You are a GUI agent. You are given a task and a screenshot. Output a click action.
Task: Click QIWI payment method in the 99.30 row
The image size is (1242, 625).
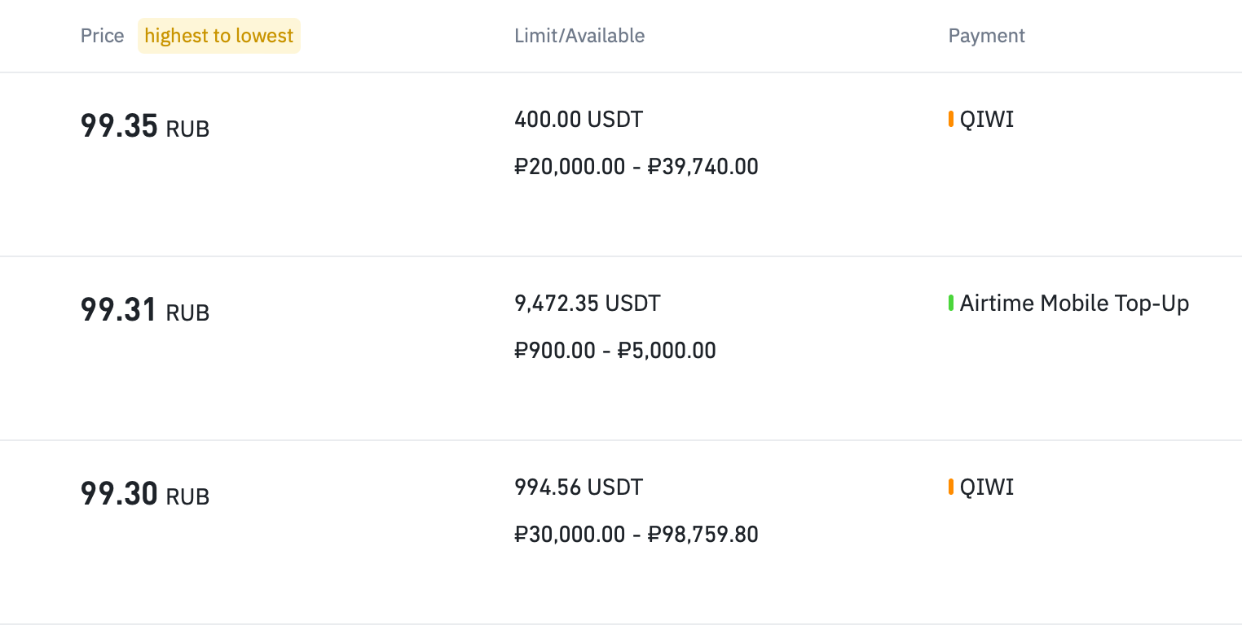[987, 487]
